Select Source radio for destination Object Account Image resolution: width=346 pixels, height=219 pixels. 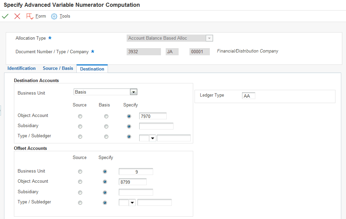80,116
